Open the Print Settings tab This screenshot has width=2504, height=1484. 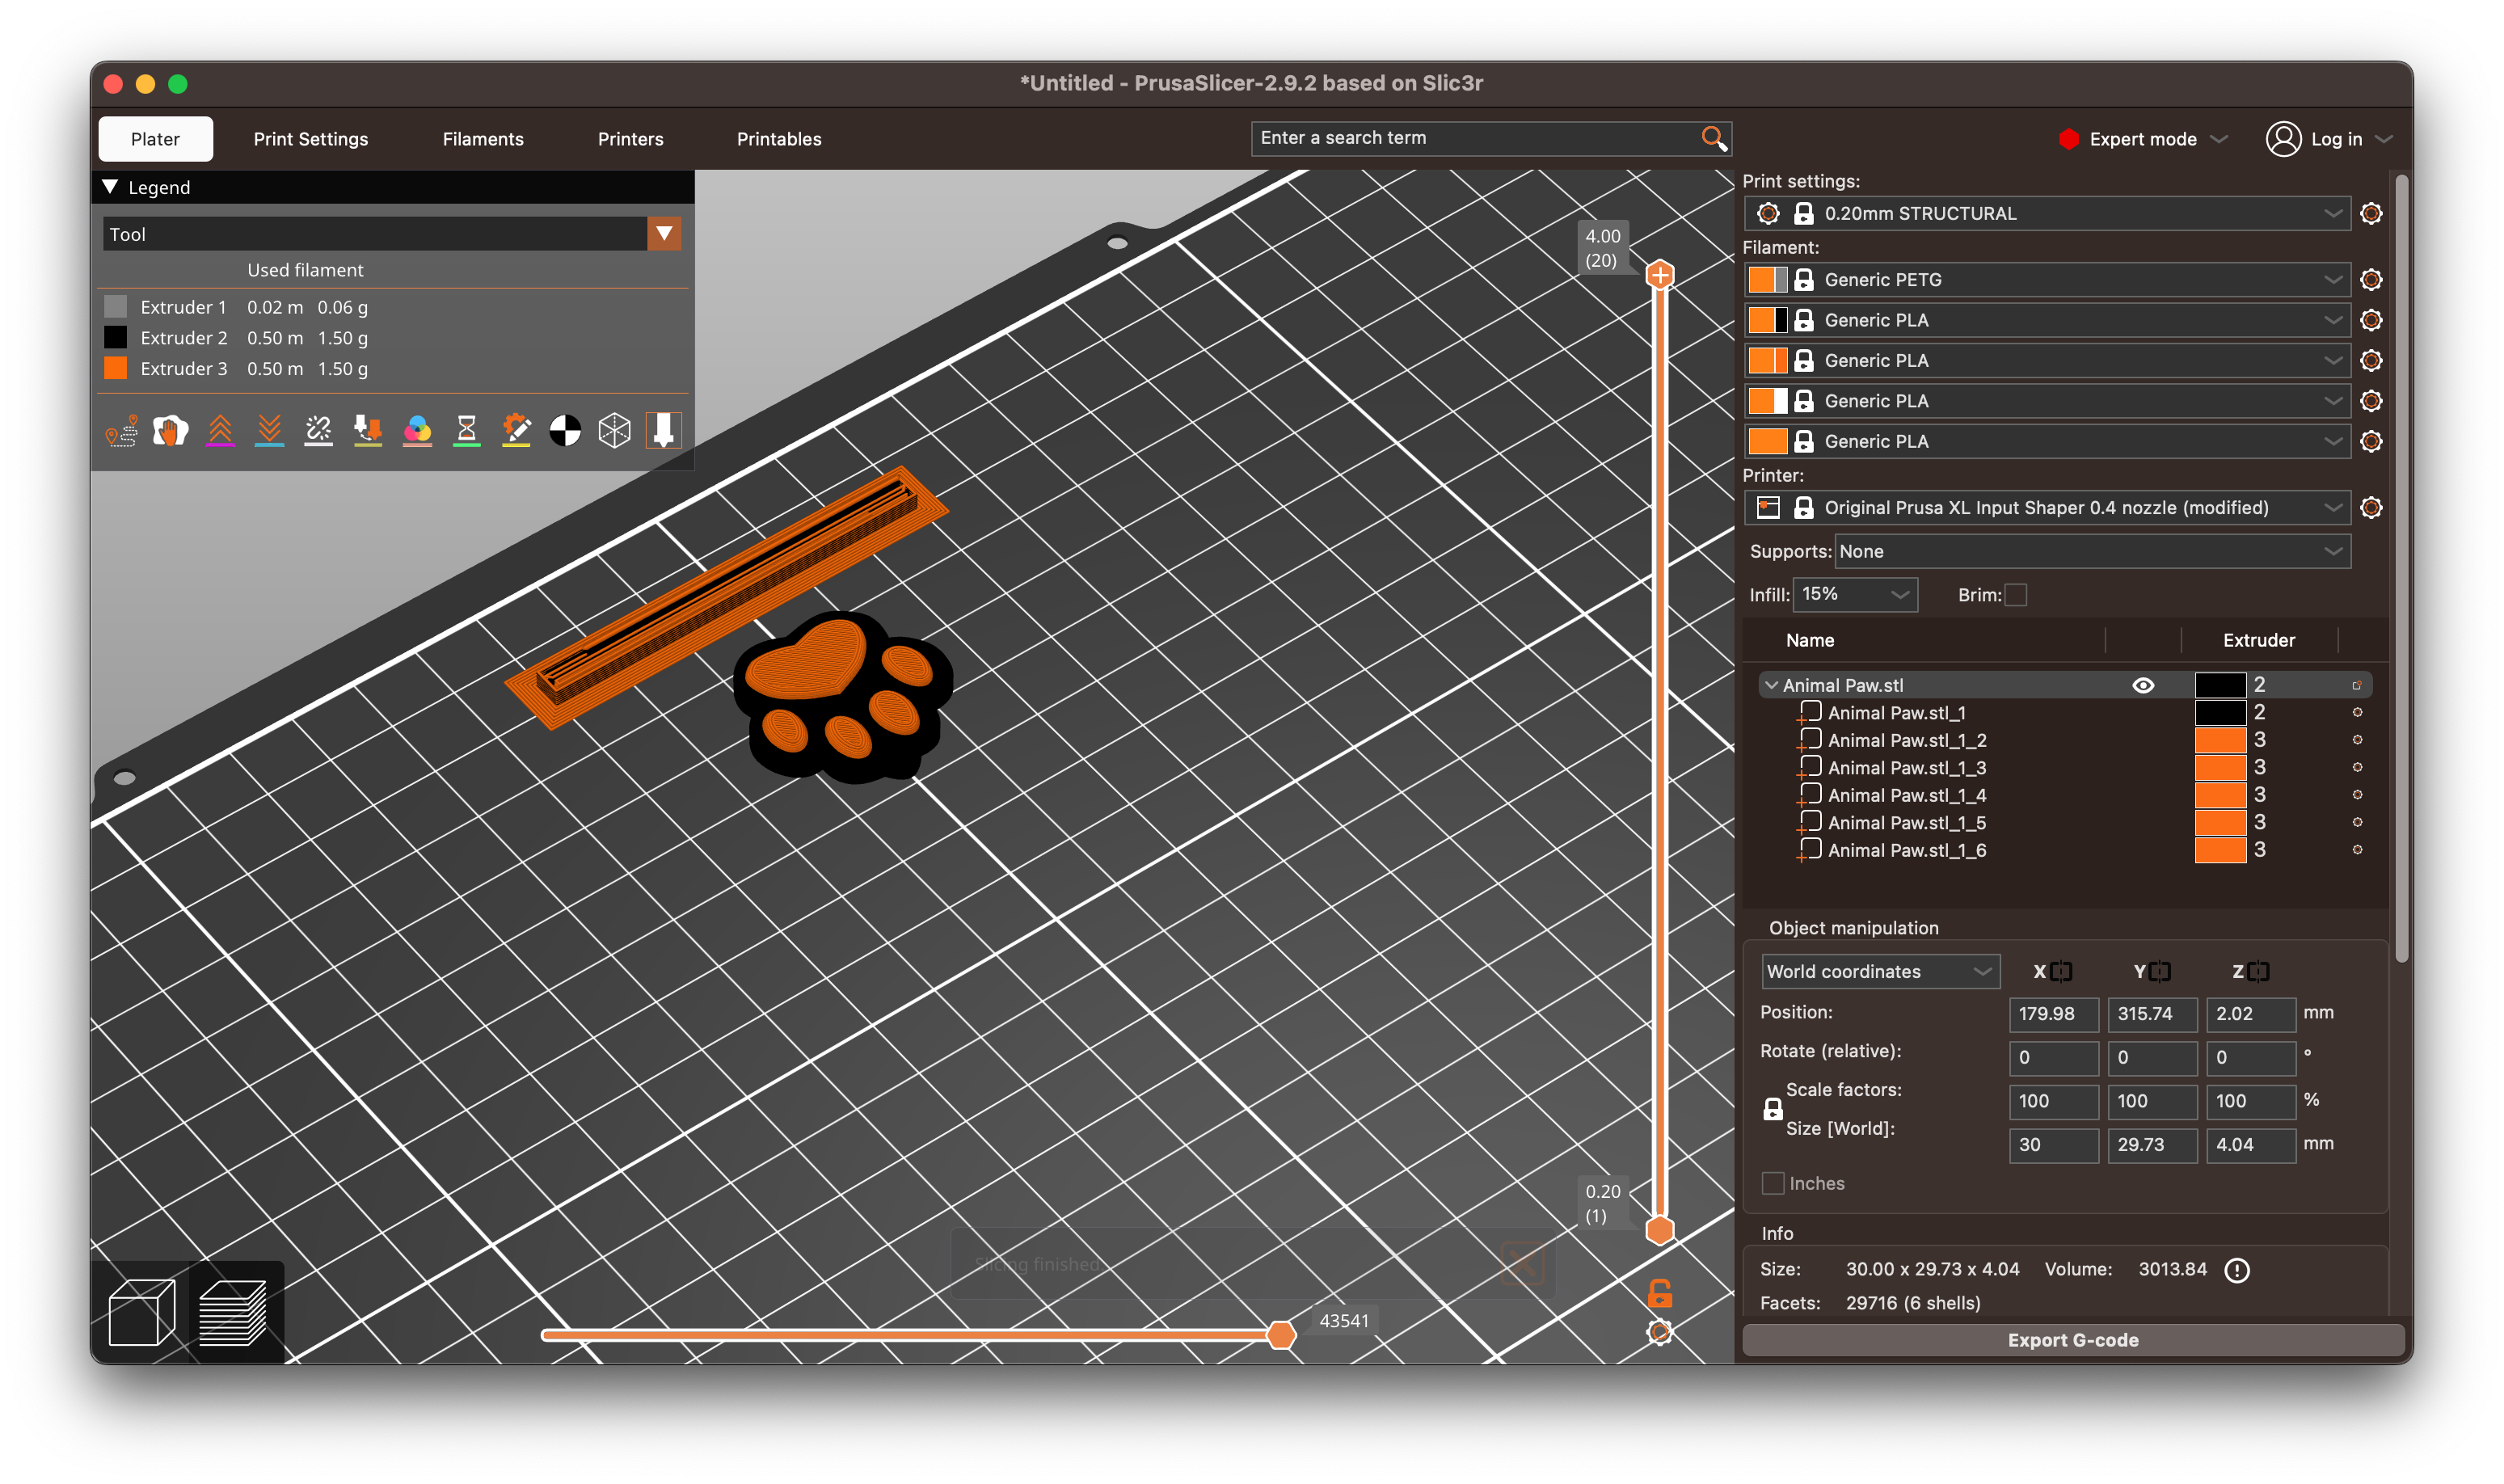click(310, 139)
